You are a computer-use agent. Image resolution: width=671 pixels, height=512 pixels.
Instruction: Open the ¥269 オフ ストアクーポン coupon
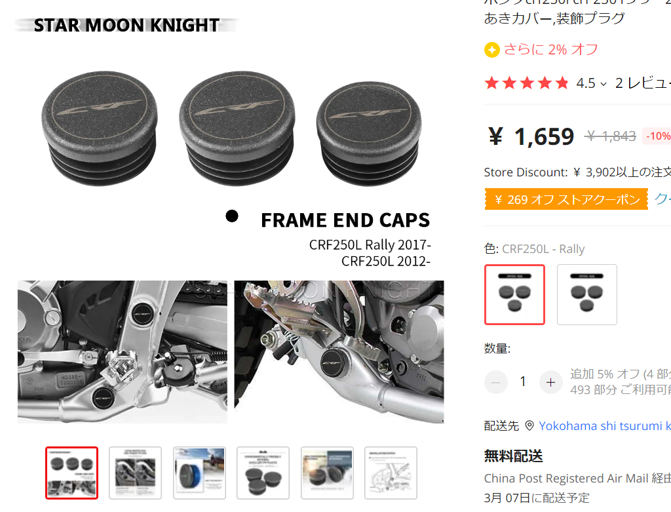point(566,199)
